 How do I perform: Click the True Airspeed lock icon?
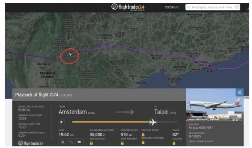coord(122,143)
